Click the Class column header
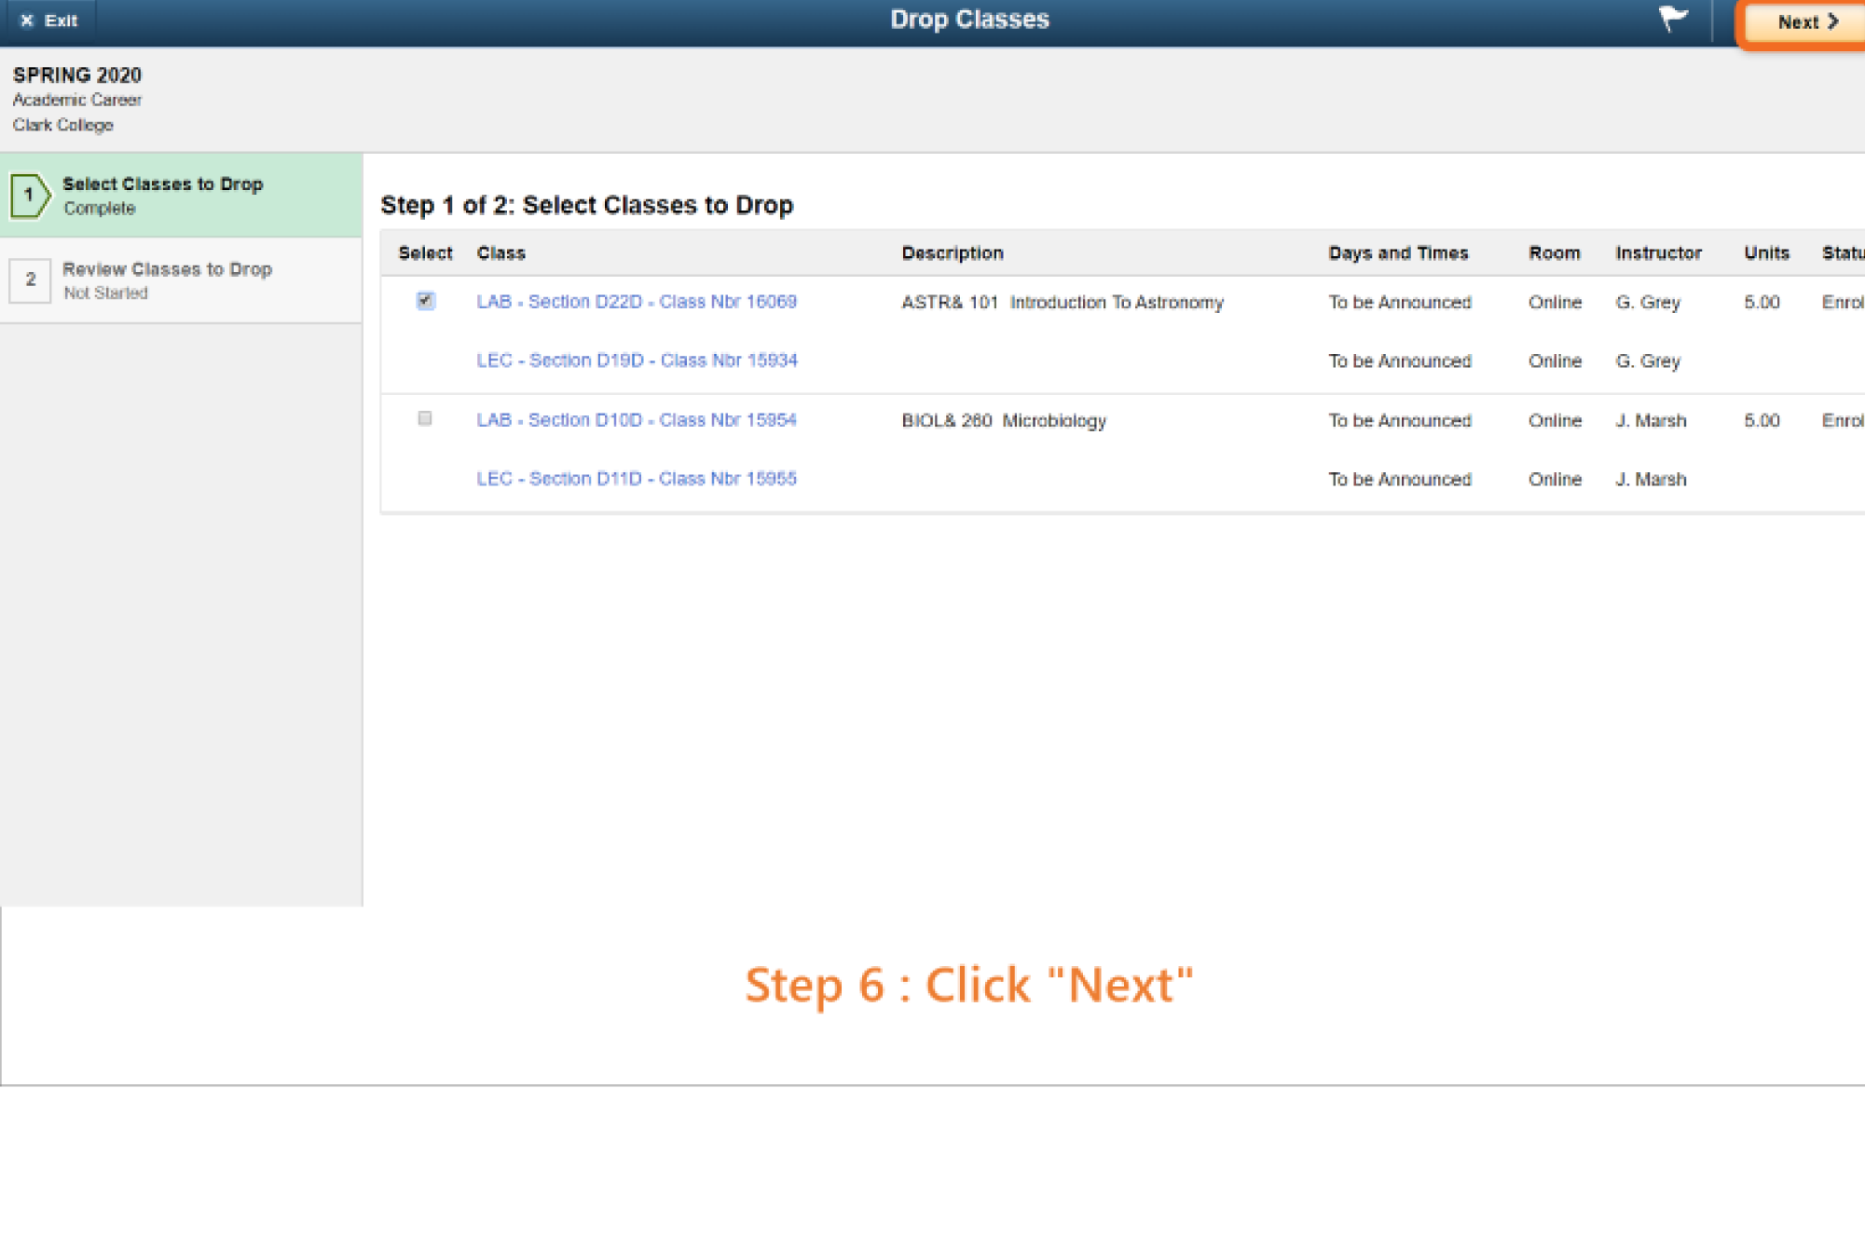Screen dimensions: 1865x1238 (501, 253)
